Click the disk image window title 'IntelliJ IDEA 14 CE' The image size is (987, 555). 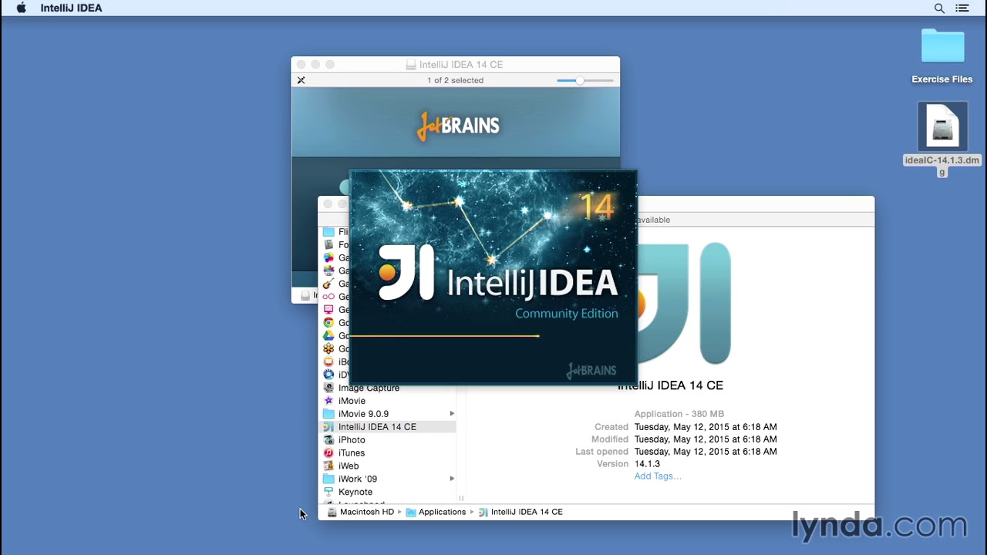coord(461,65)
